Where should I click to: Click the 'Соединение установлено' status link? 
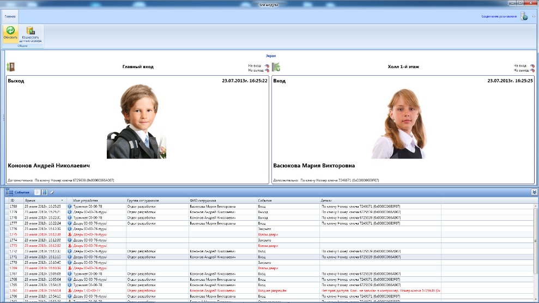click(x=498, y=17)
